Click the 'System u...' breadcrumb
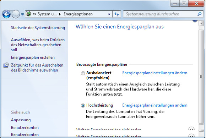The width and height of the screenshot is (206, 138). coord(47,14)
